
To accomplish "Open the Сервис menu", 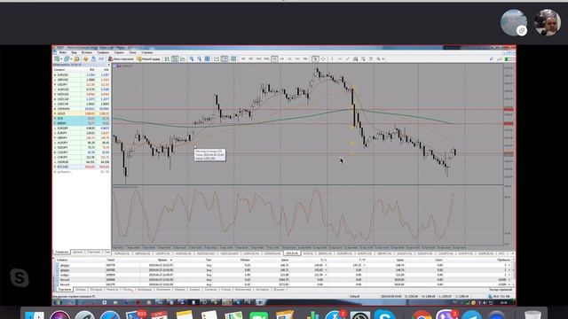I will coord(119,52).
